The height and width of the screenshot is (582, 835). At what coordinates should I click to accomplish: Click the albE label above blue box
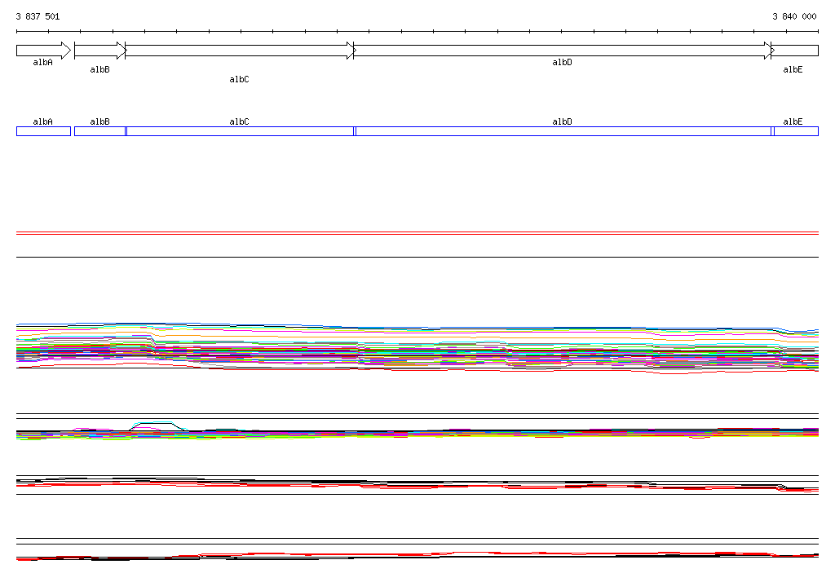pyautogui.click(x=793, y=121)
